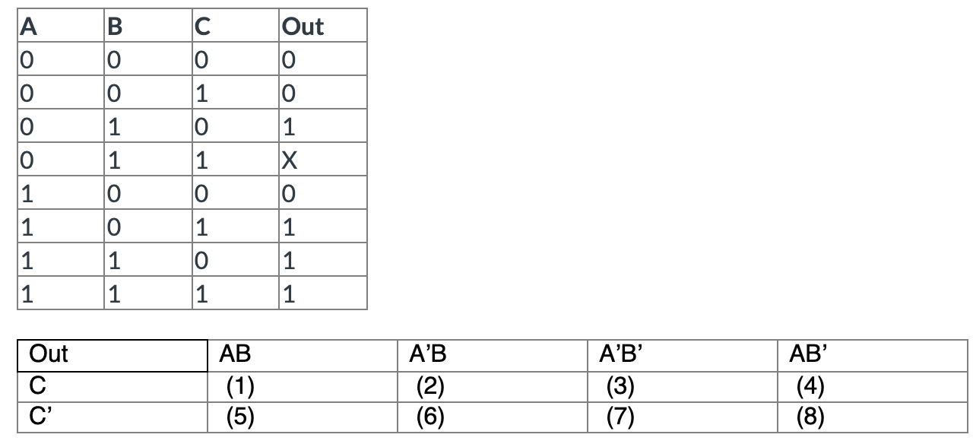Click K-map cell labeled (1)

239,387
